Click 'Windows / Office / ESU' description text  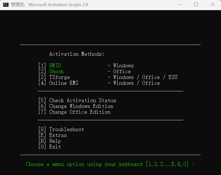(x=145, y=77)
